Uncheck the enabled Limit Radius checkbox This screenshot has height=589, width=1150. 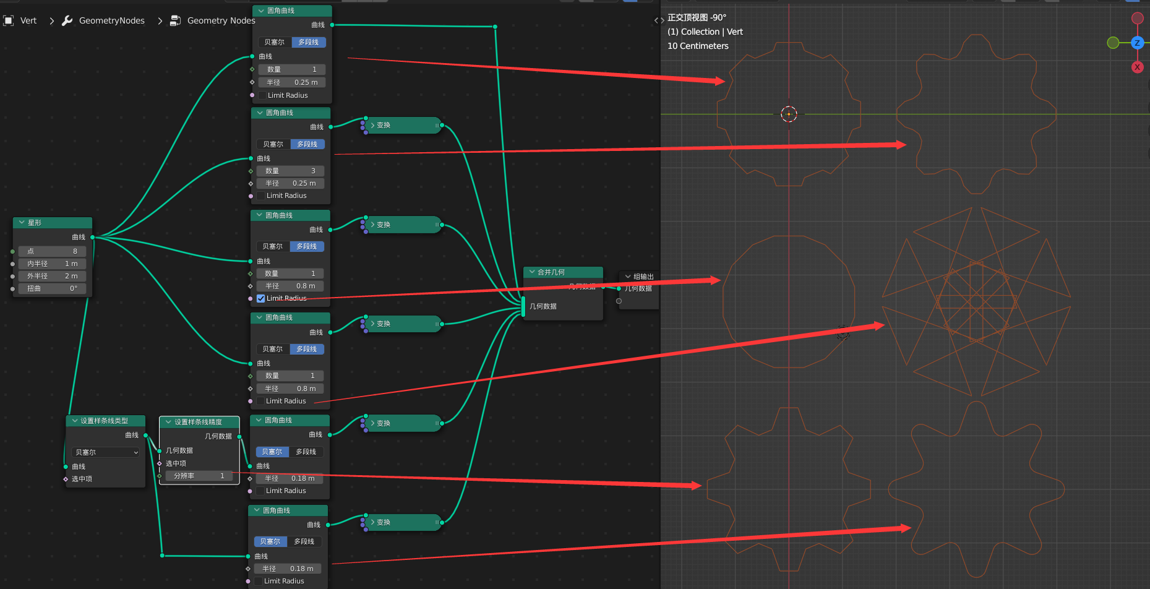click(x=260, y=298)
